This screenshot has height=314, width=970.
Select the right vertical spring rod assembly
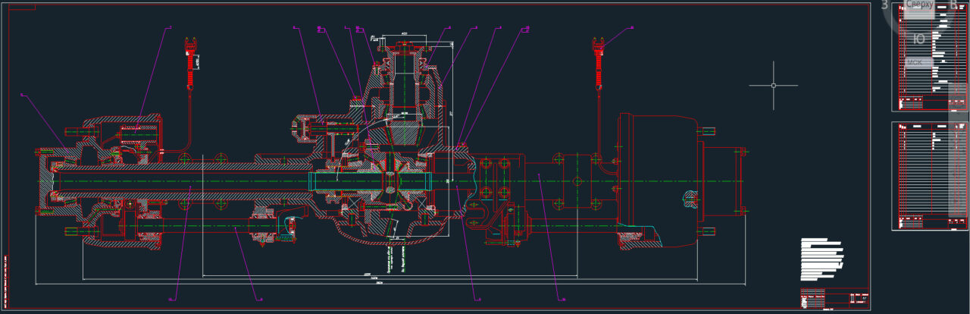pyautogui.click(x=599, y=64)
